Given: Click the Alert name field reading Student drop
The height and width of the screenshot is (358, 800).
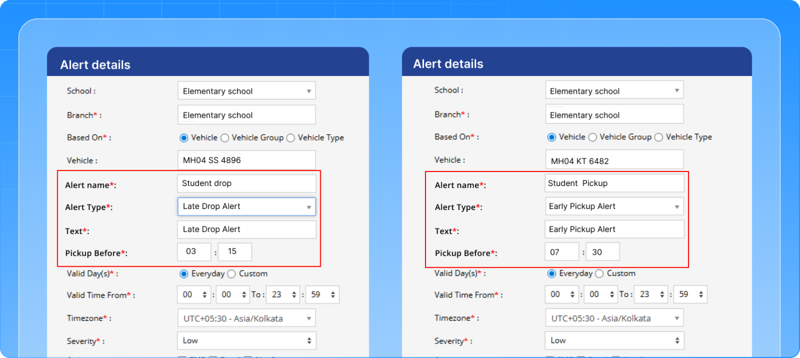Looking at the screenshot, I should click(246, 183).
